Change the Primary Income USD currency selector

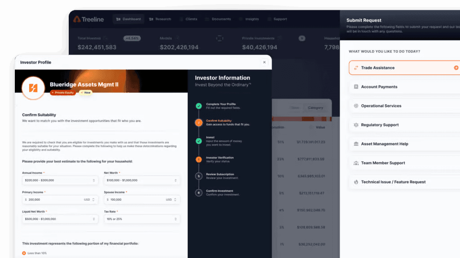[x=89, y=199]
